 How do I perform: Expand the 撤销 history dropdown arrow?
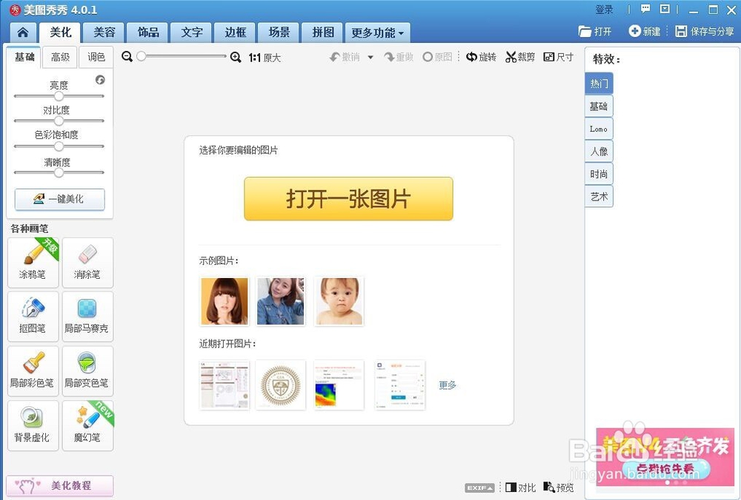[x=370, y=58]
